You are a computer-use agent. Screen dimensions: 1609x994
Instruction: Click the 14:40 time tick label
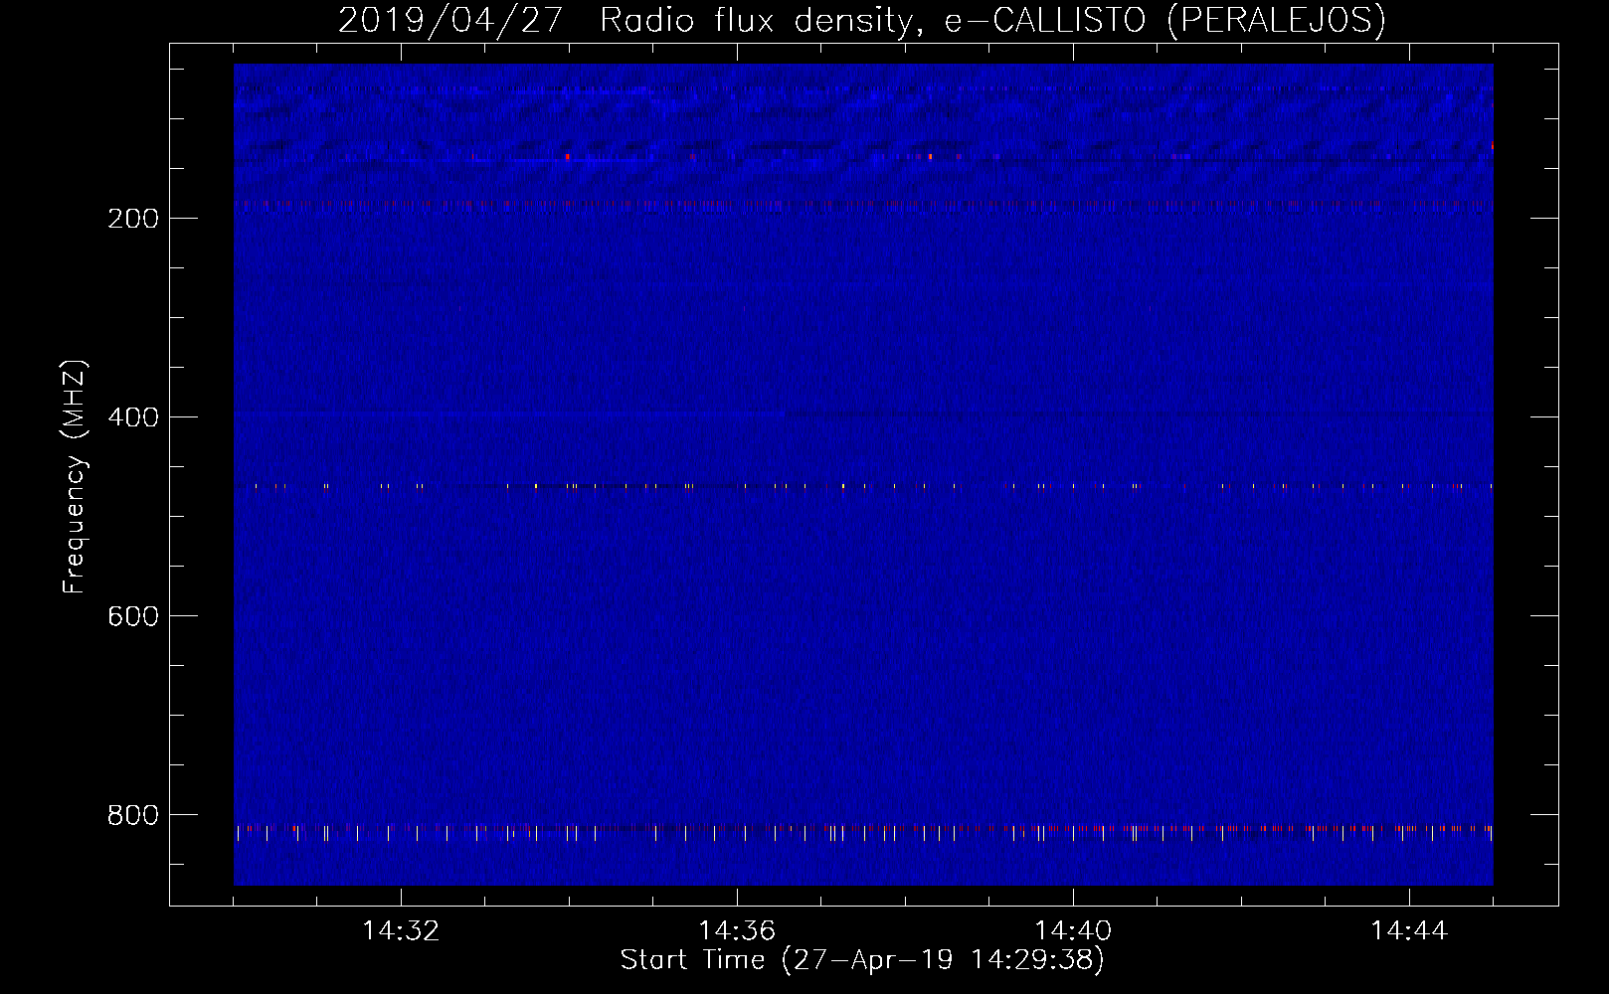pos(1073,931)
